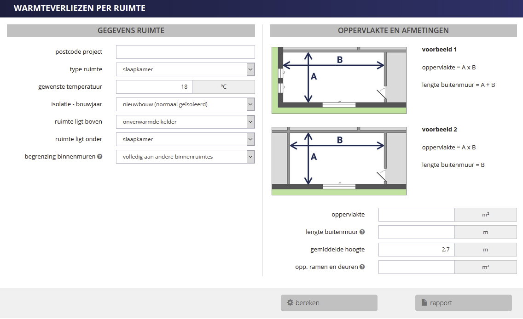Click the postcode project input field
The image size is (523, 319).
[186, 52]
